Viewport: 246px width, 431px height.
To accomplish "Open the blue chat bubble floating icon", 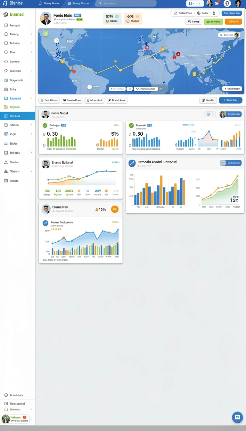I will [x=237, y=417].
